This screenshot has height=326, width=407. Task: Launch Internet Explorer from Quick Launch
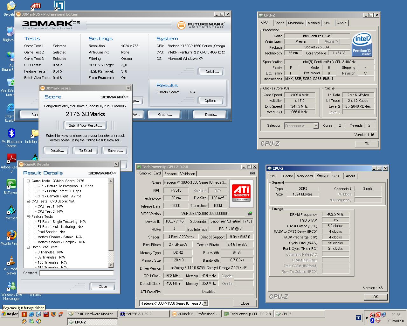coord(31,314)
